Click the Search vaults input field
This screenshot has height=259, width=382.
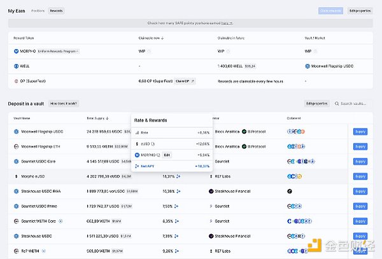click(353, 103)
